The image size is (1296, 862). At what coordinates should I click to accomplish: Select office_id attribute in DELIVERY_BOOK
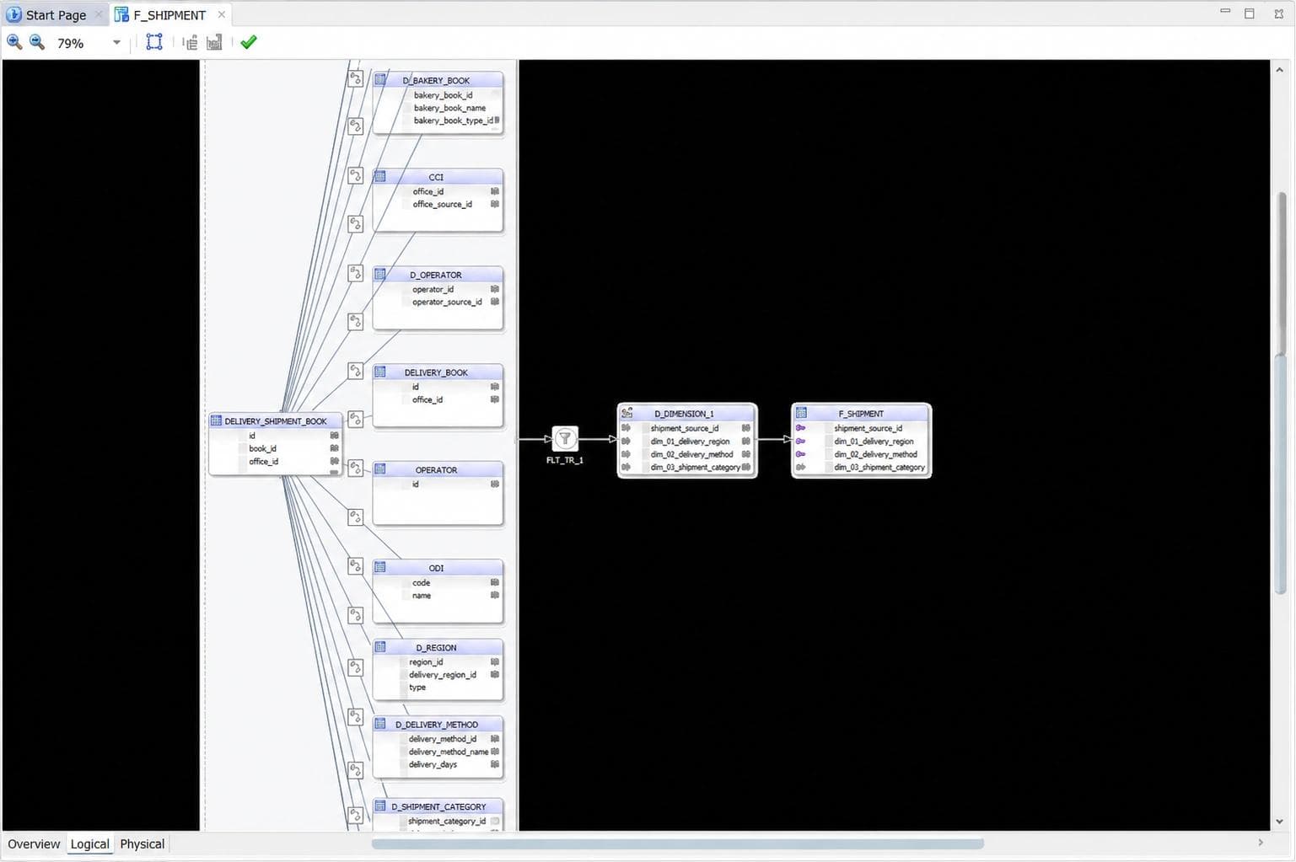[x=428, y=399]
